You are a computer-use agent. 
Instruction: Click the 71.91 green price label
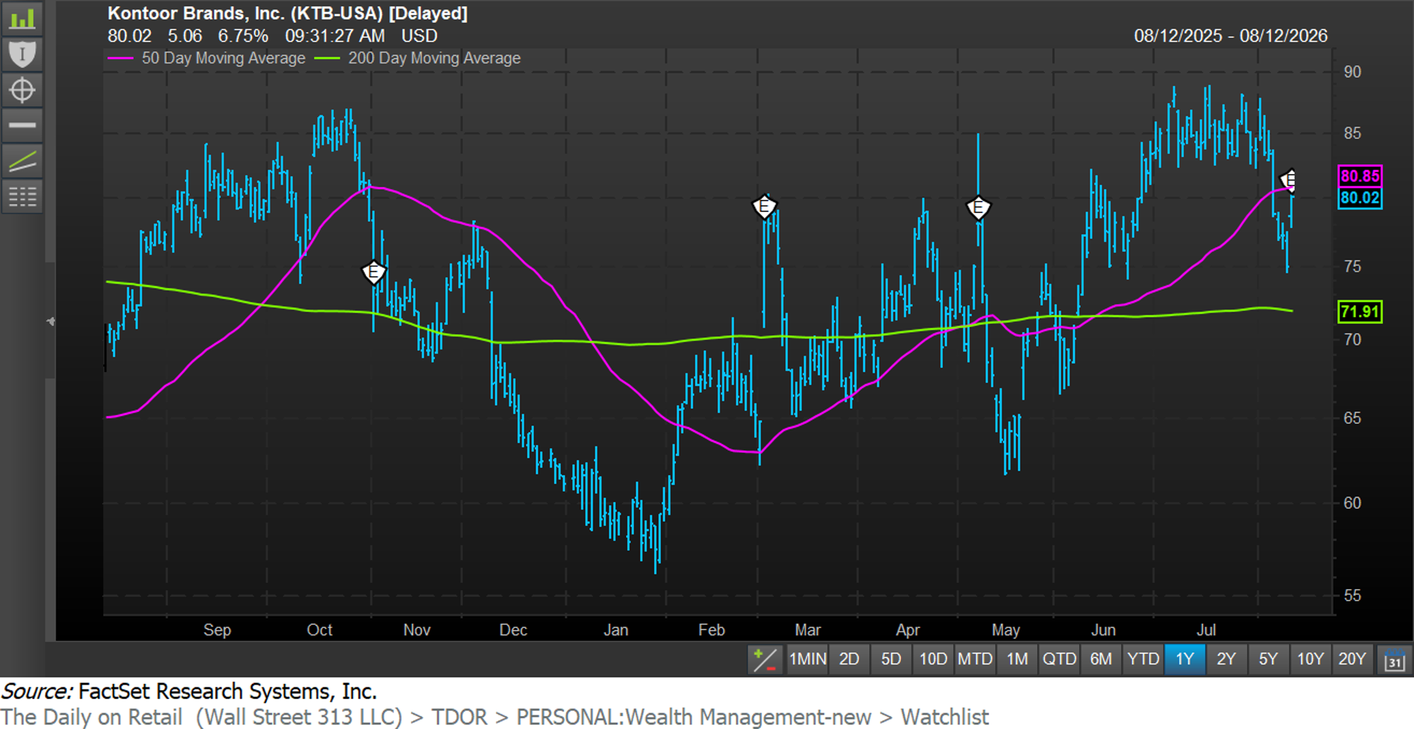click(x=1360, y=312)
